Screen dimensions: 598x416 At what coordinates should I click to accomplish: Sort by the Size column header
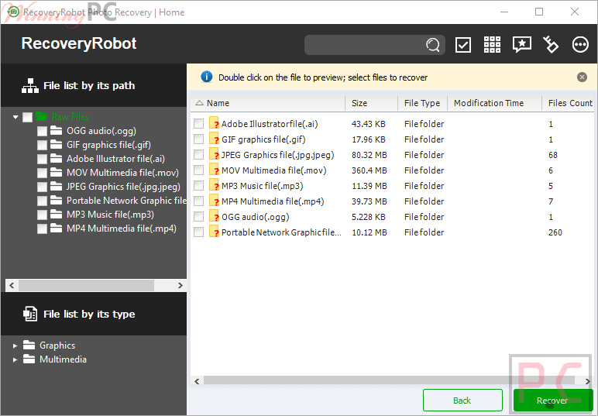372,103
